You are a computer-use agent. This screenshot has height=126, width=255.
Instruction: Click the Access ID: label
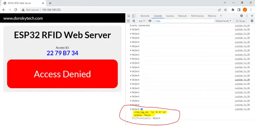[62, 48]
